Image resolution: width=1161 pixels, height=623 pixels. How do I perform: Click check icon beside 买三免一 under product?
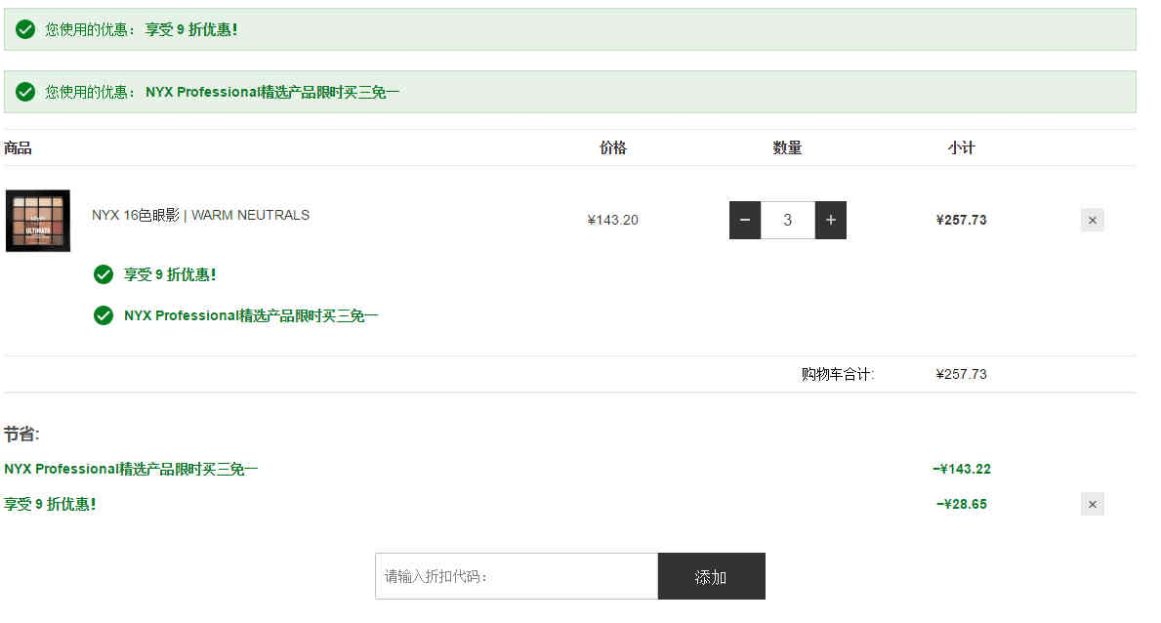[x=104, y=315]
